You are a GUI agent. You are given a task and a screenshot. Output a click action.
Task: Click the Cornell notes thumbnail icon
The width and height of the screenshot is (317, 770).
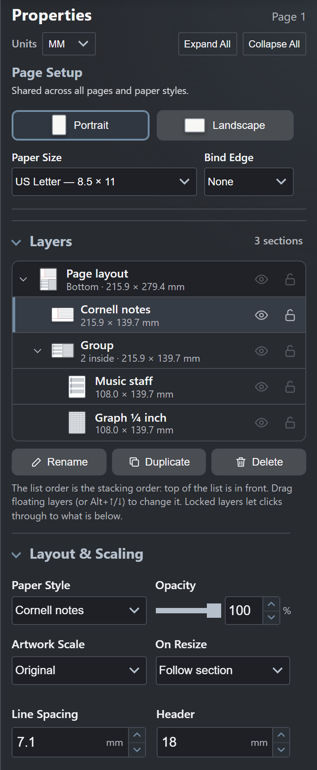[63, 315]
